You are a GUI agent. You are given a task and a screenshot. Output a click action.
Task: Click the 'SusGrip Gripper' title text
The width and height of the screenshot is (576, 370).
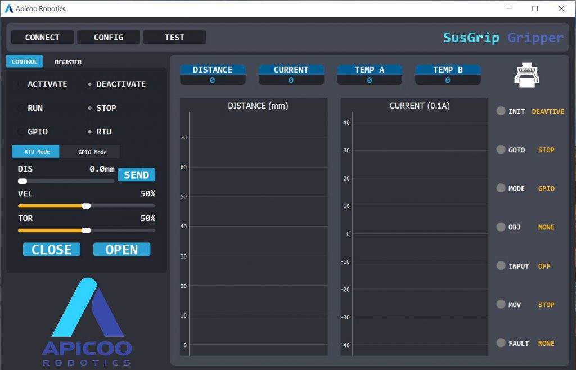pyautogui.click(x=503, y=38)
